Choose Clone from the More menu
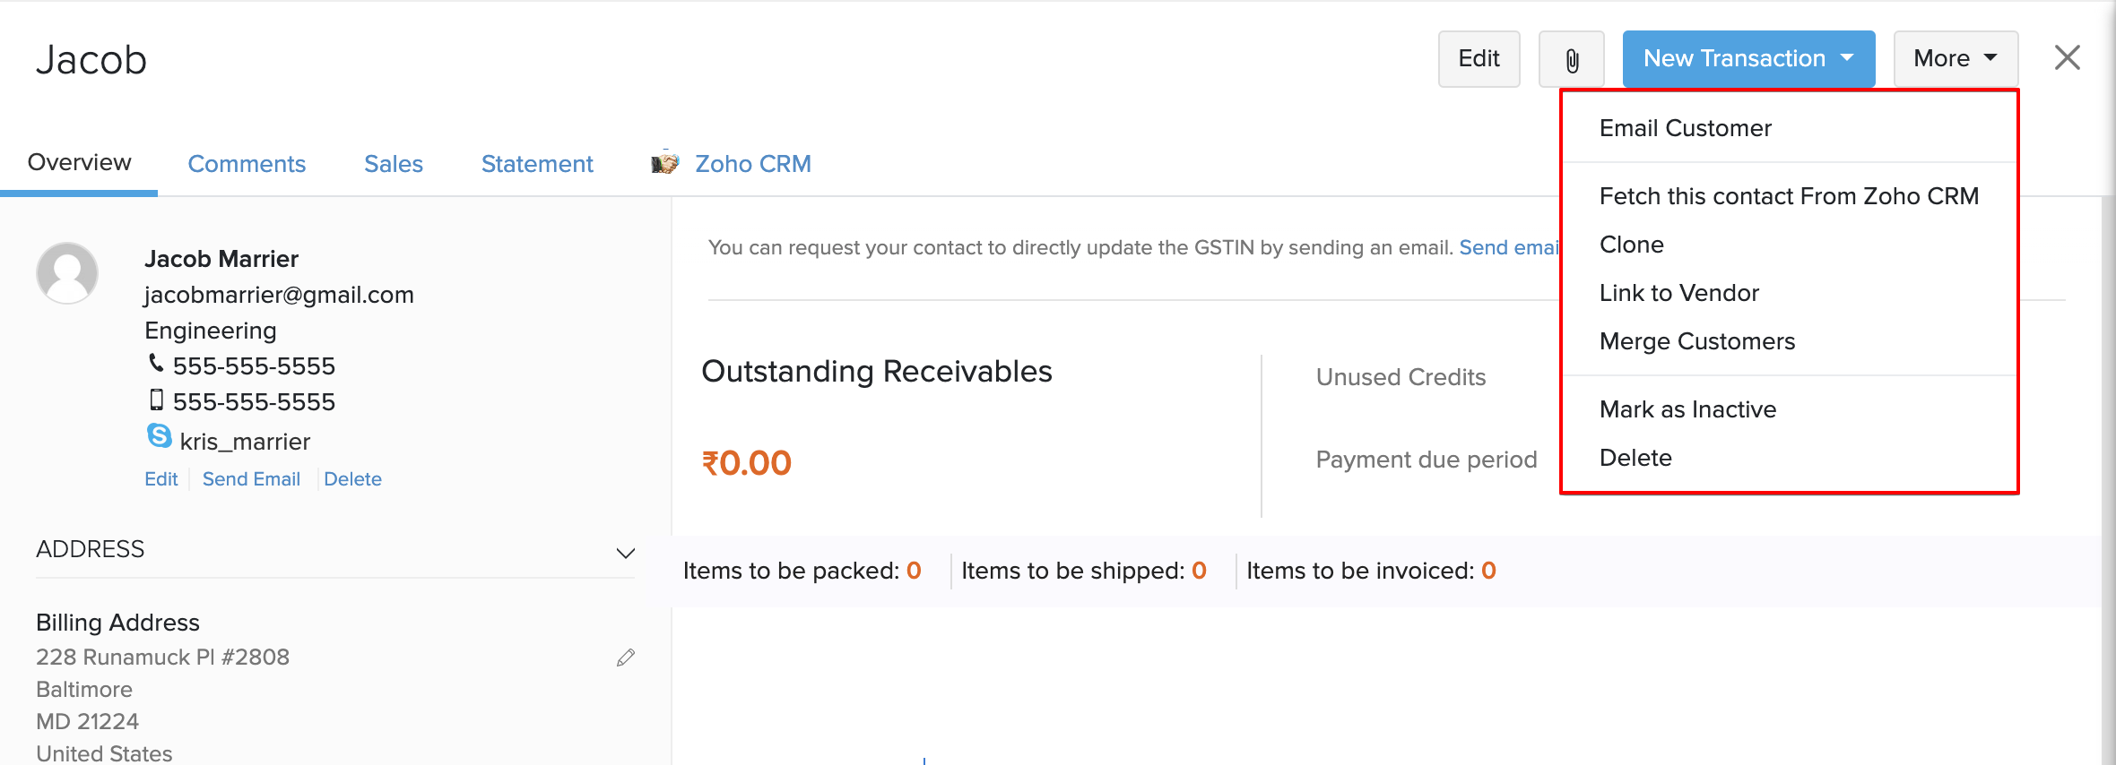 [x=1631, y=244]
